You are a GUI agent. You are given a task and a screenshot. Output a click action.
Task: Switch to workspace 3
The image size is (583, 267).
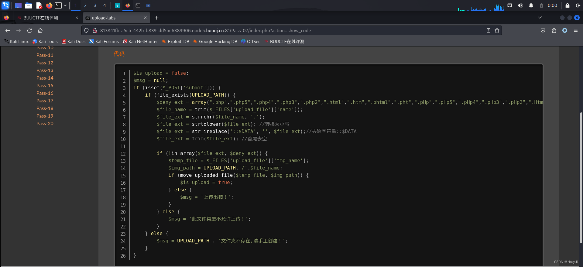tap(95, 5)
